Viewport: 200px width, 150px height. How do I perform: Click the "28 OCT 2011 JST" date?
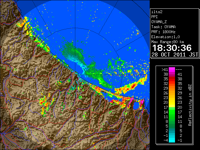click(175, 55)
